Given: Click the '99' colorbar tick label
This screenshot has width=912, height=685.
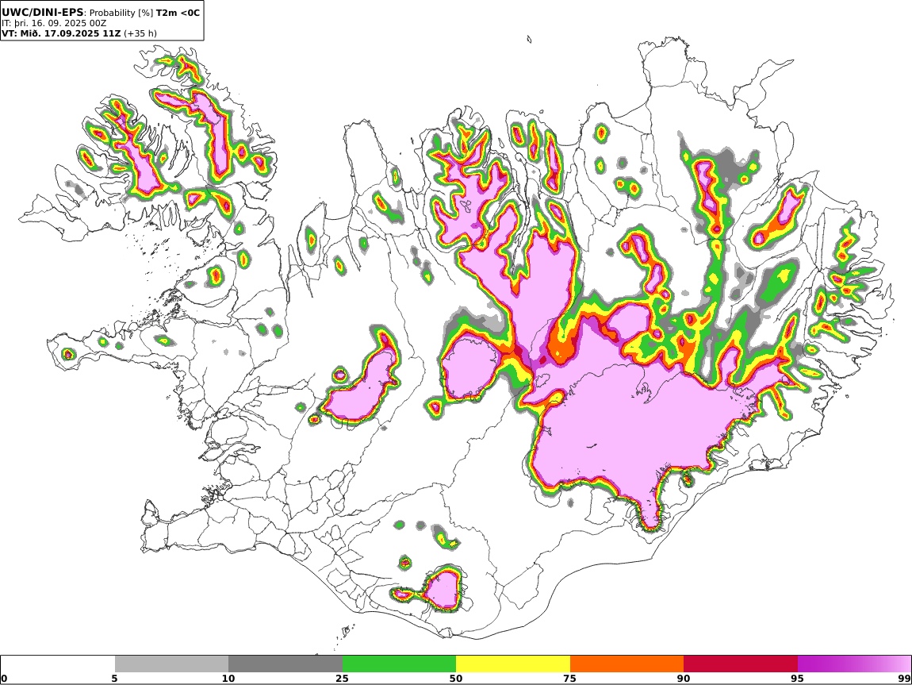Looking at the screenshot, I should pos(904,679).
